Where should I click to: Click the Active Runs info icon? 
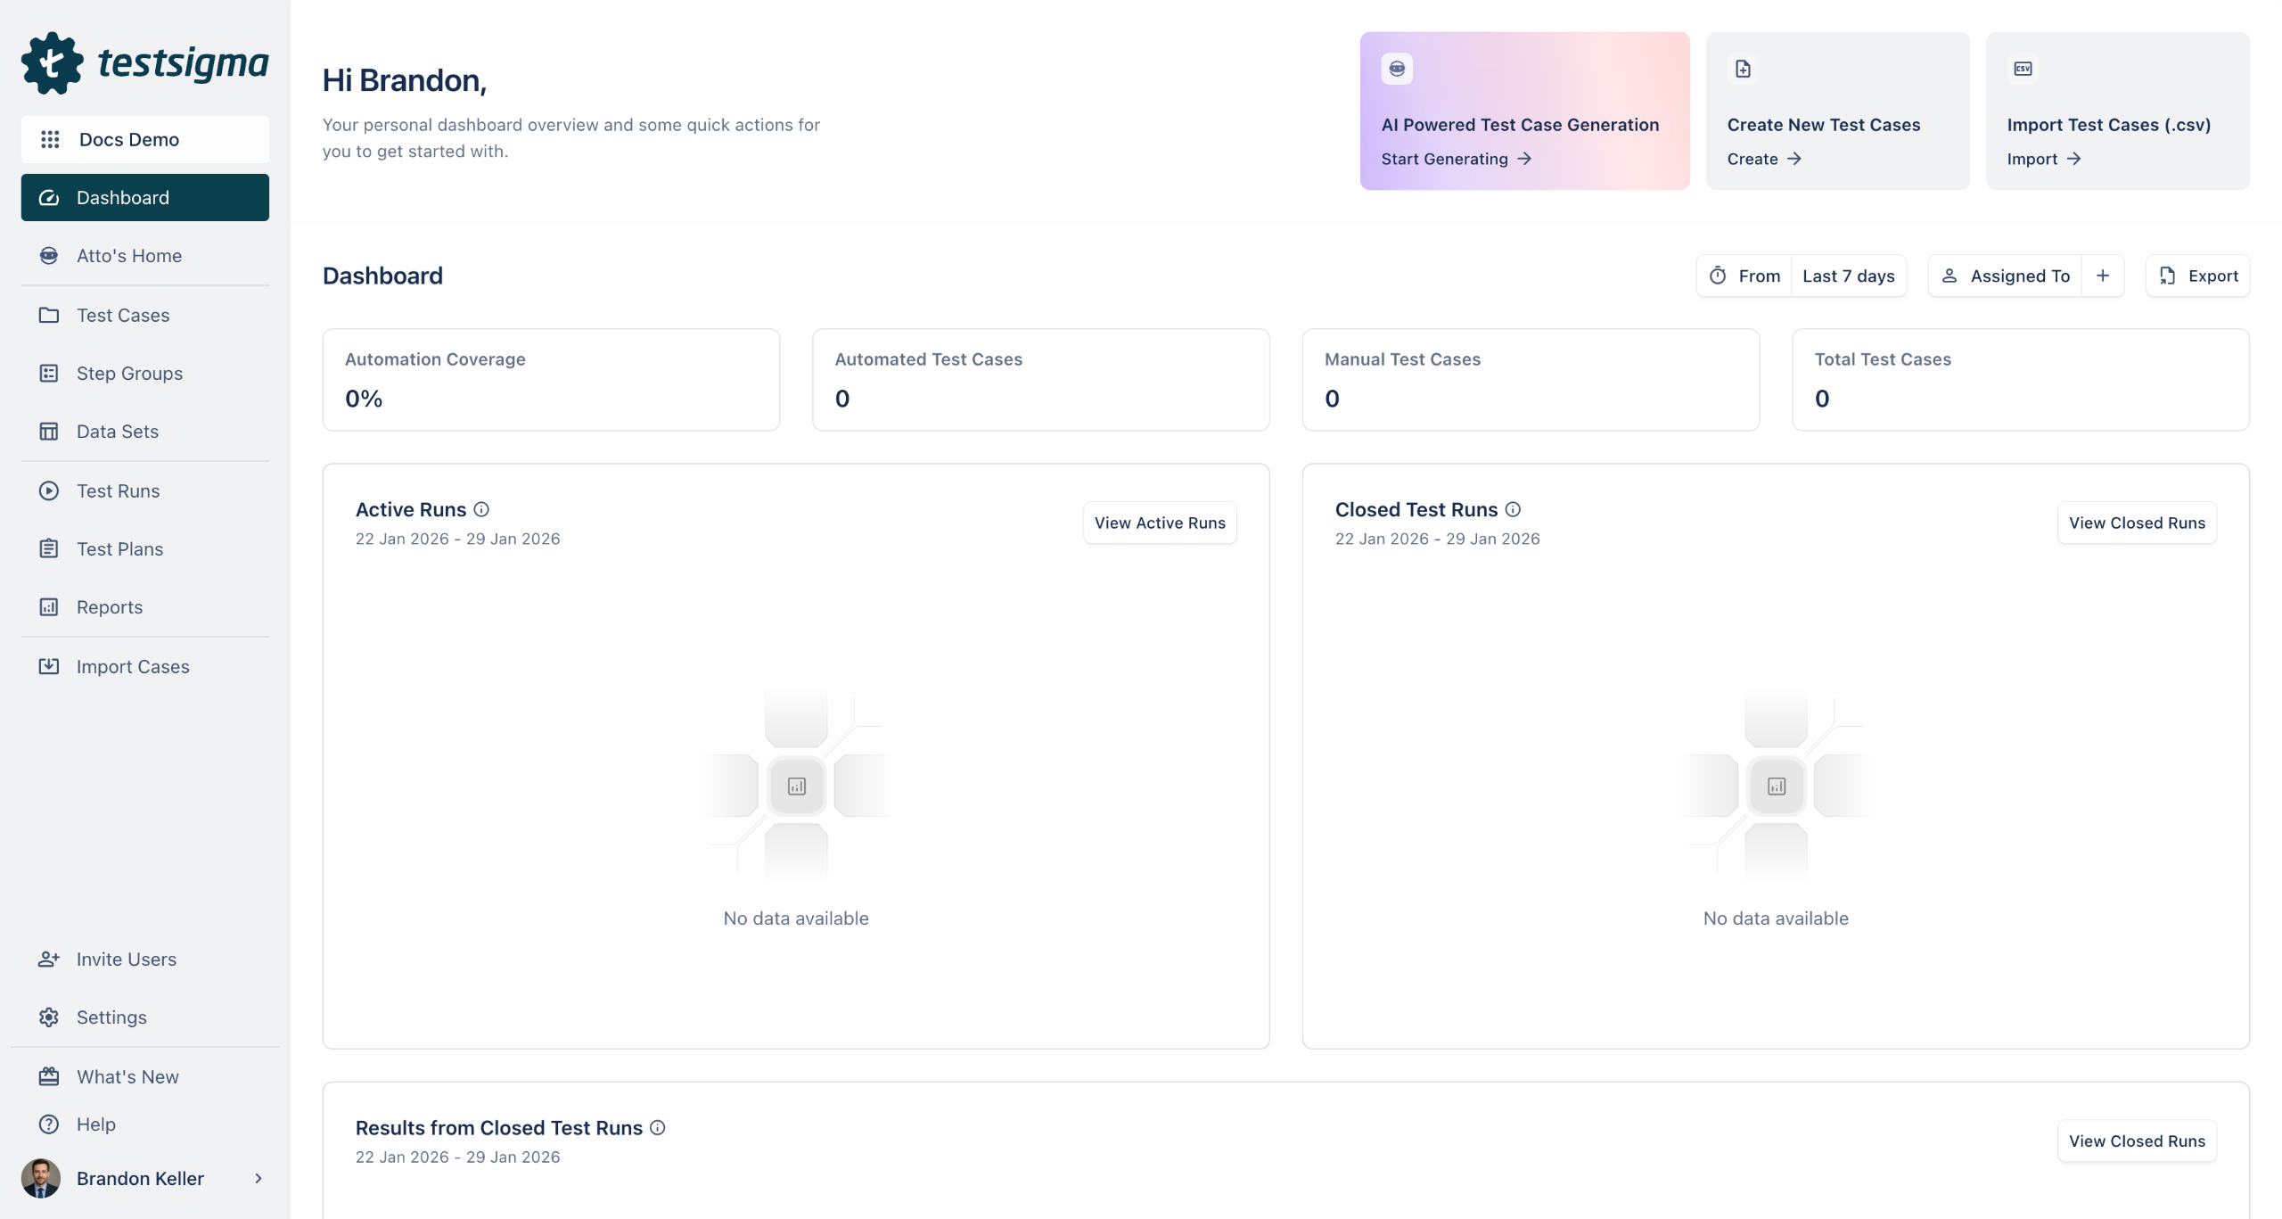pyautogui.click(x=481, y=510)
